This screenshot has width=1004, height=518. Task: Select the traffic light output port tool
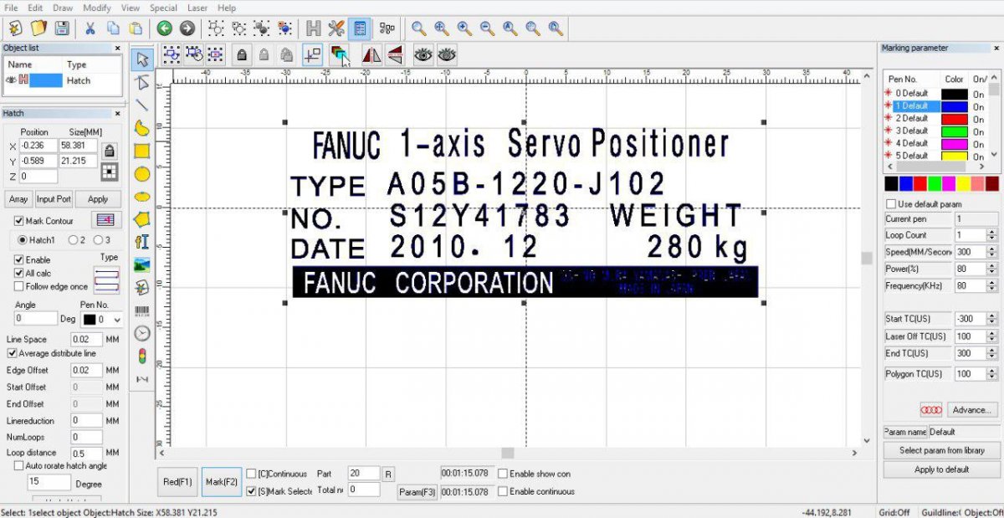(142, 356)
